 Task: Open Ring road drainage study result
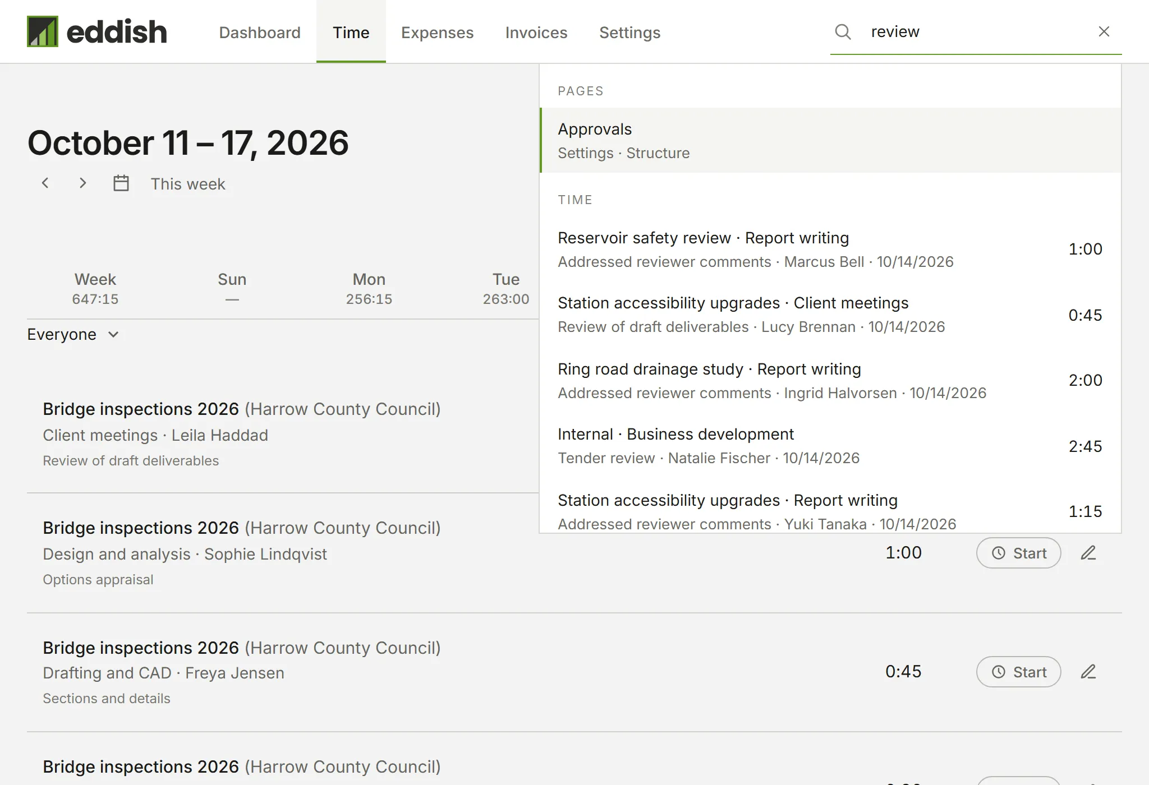click(x=830, y=380)
